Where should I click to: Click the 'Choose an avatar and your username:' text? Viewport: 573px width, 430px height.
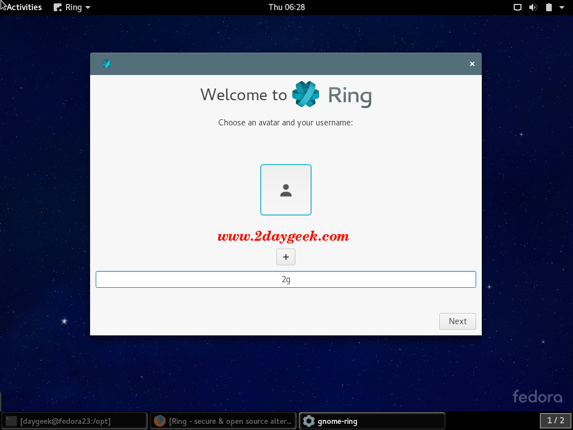[285, 123]
